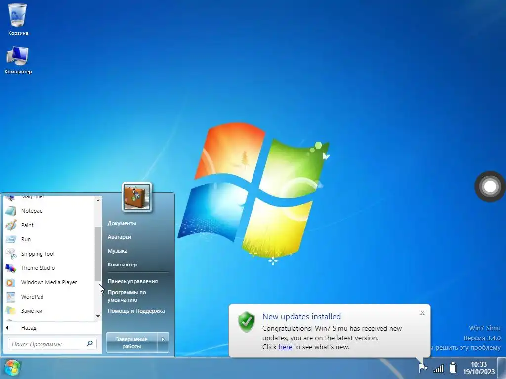Click the WordPad icon
This screenshot has height=379, width=506.
tap(11, 297)
